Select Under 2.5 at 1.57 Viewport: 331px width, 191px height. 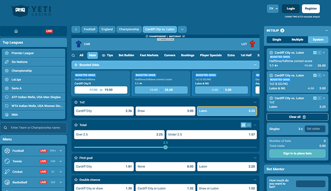(x=212, y=135)
